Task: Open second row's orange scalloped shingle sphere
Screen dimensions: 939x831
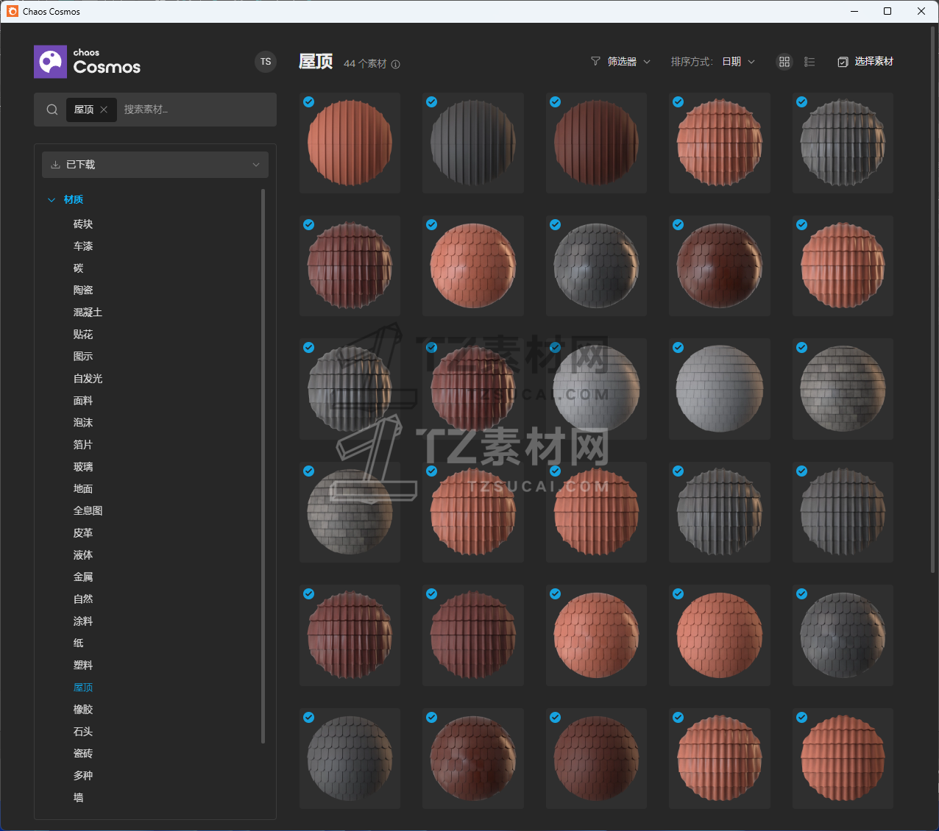Action: tap(473, 266)
